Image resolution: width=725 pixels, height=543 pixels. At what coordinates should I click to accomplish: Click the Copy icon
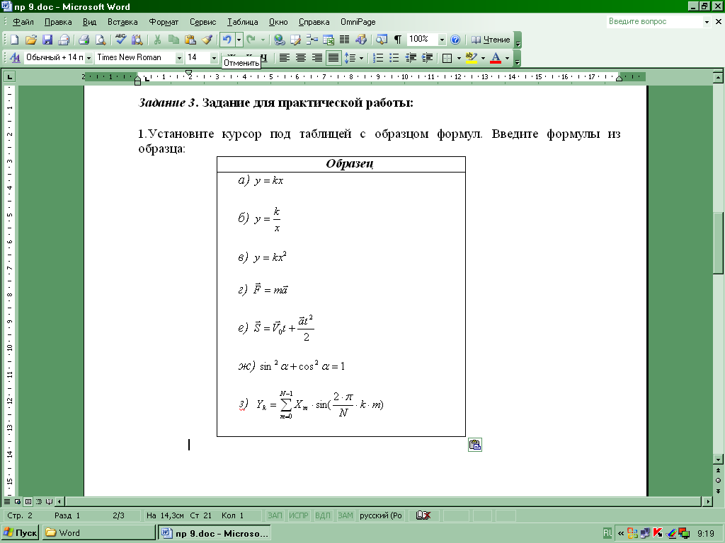pyautogui.click(x=174, y=40)
